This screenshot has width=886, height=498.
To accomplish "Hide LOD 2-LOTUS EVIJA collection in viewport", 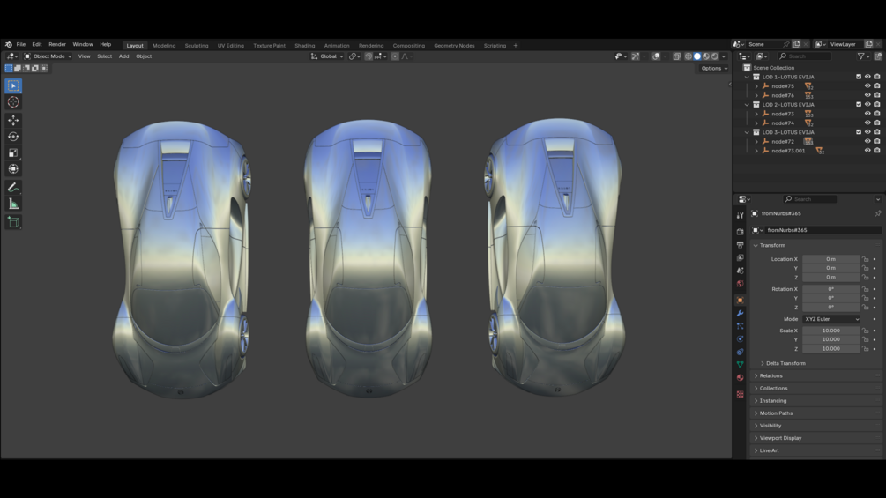I will [867, 105].
